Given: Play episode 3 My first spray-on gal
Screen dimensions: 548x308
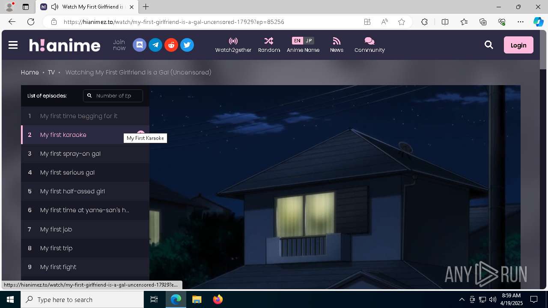Looking at the screenshot, I should pyautogui.click(x=85, y=154).
